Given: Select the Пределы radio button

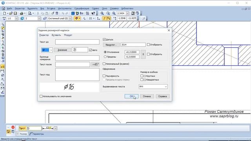Looking at the screenshot, I should 105,56.
